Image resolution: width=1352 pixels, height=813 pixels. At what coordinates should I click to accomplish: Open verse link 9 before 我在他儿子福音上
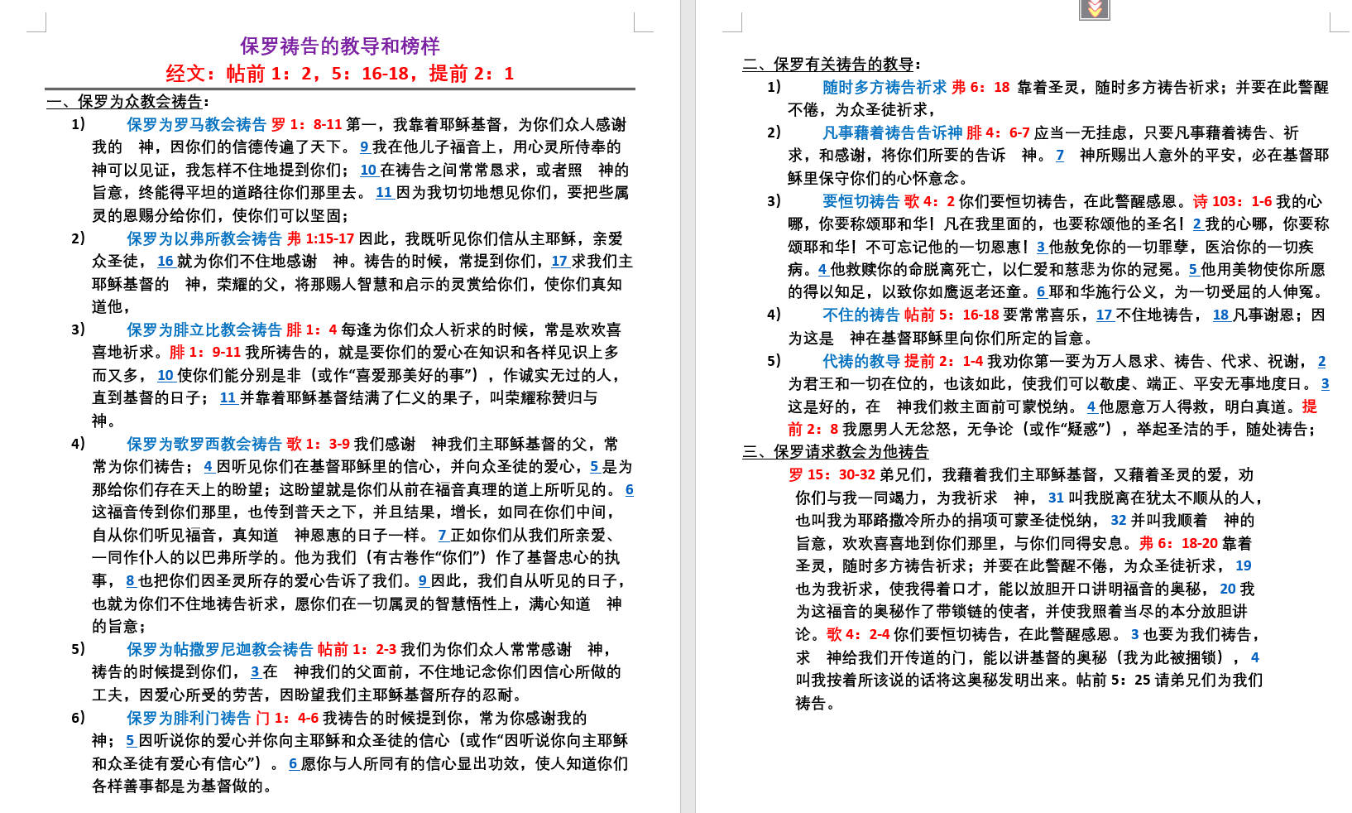pyautogui.click(x=364, y=147)
